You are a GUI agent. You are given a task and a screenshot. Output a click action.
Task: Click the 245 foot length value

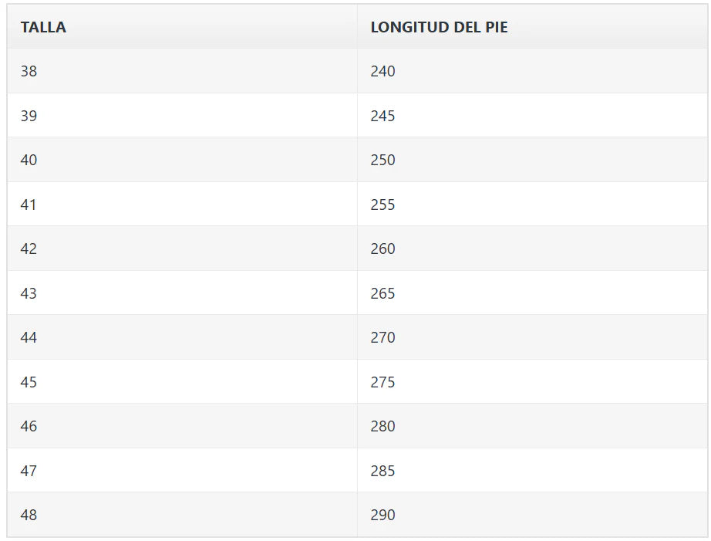[x=382, y=116]
